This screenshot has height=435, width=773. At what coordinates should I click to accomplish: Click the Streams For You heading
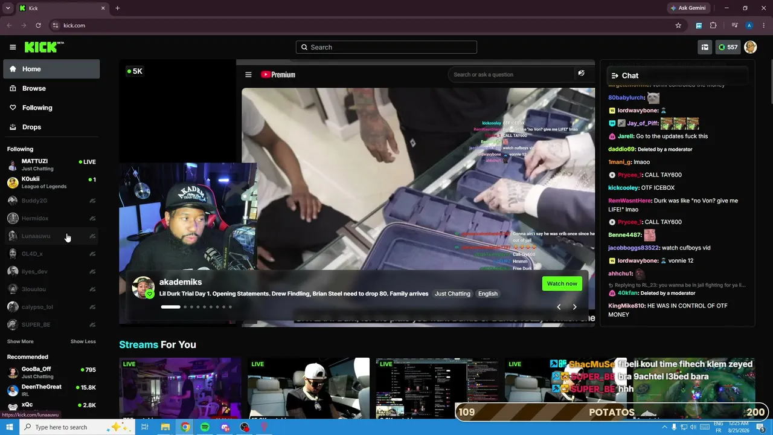pyautogui.click(x=158, y=344)
